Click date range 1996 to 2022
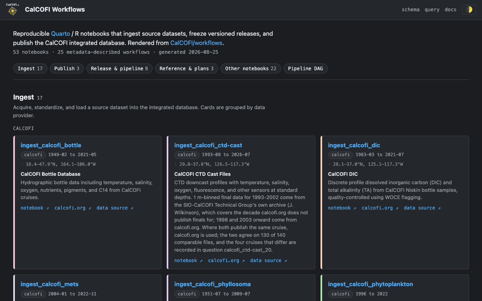 [372, 294]
